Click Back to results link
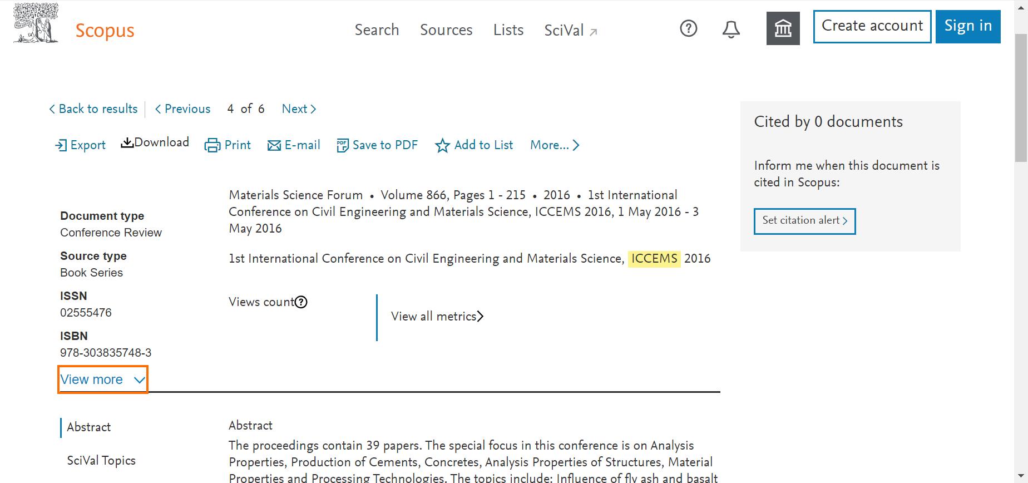Image resolution: width=1028 pixels, height=483 pixels. click(93, 109)
